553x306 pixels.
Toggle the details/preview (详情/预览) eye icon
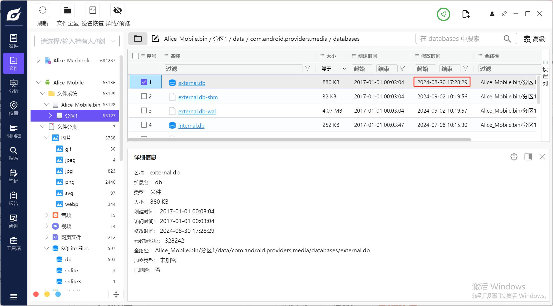click(117, 11)
